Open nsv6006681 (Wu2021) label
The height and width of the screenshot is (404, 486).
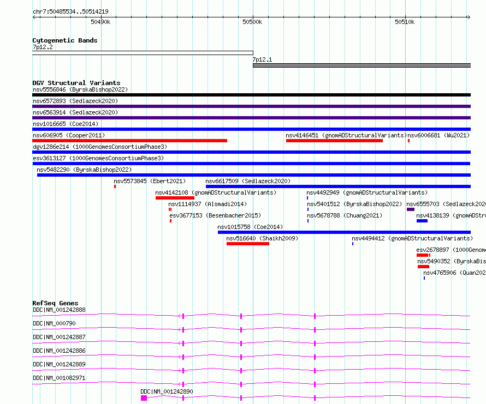pyautogui.click(x=438, y=135)
